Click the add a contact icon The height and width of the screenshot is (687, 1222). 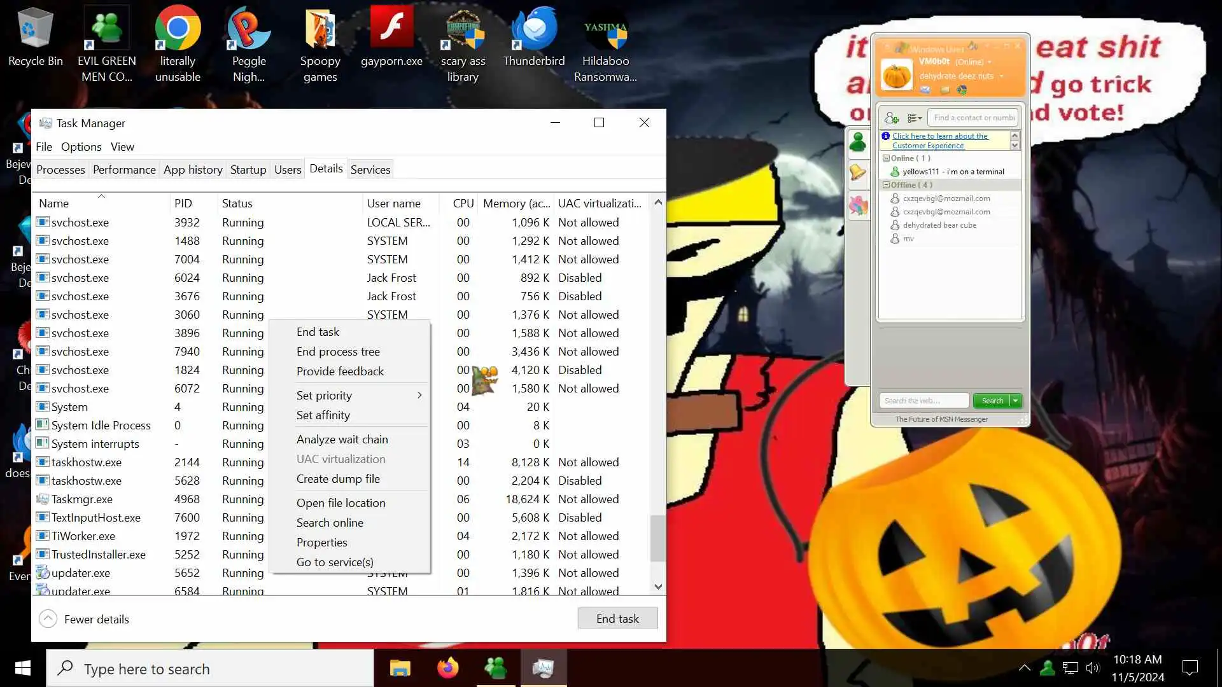891,118
